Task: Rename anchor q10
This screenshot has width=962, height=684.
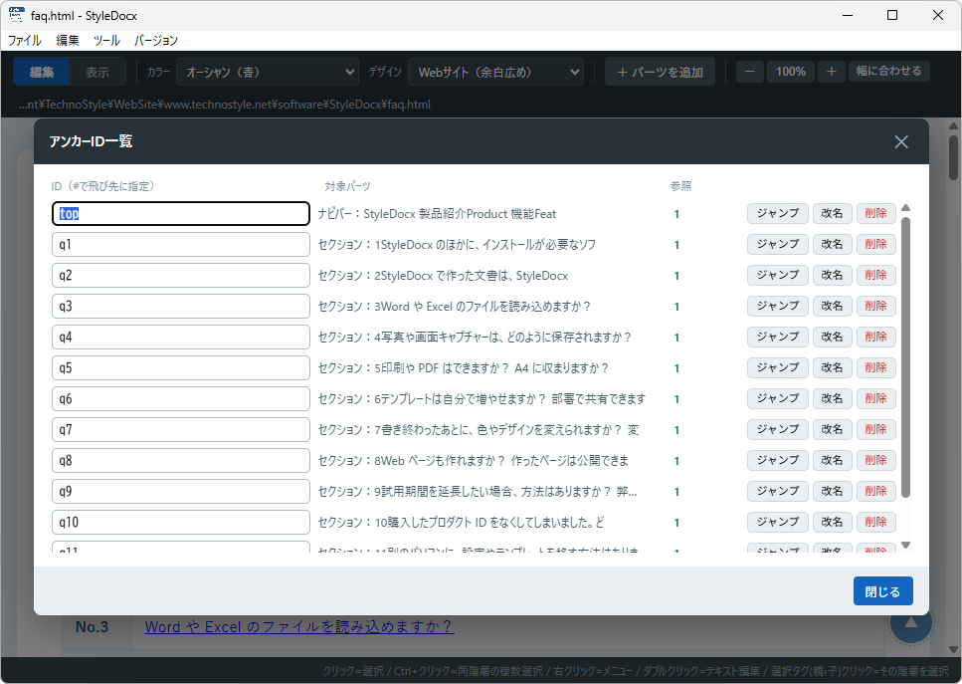Action: (x=832, y=522)
